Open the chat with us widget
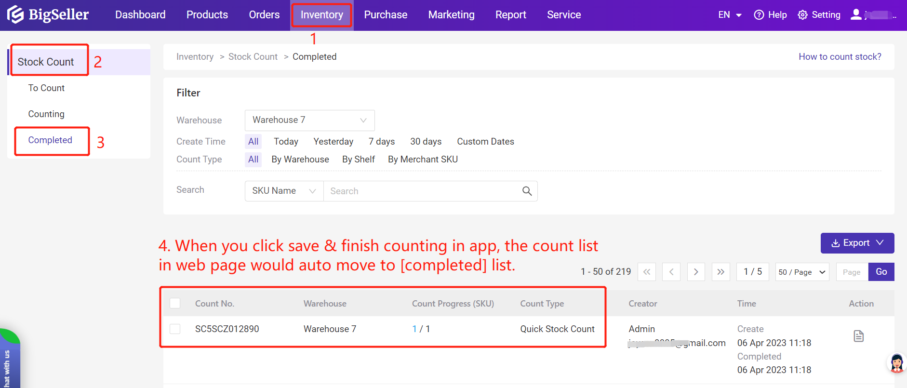Screen dimensions: 907x388 9,359
